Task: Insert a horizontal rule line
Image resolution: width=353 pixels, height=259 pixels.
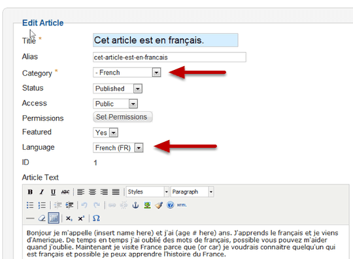Action: (x=30, y=218)
